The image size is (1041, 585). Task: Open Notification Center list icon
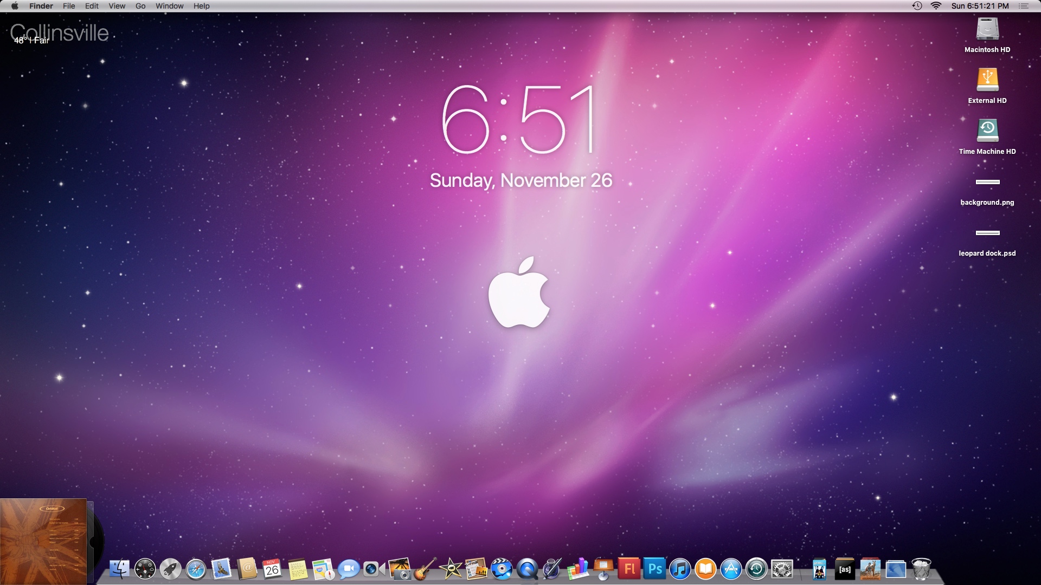[1024, 6]
